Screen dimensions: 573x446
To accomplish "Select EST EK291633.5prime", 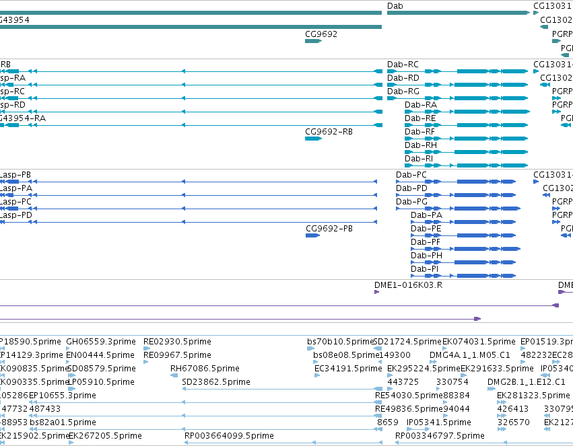I will click(x=497, y=369).
